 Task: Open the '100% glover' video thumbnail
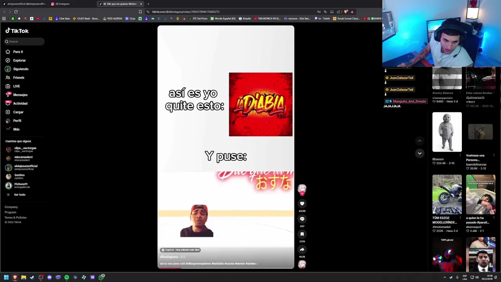[x=447, y=254]
